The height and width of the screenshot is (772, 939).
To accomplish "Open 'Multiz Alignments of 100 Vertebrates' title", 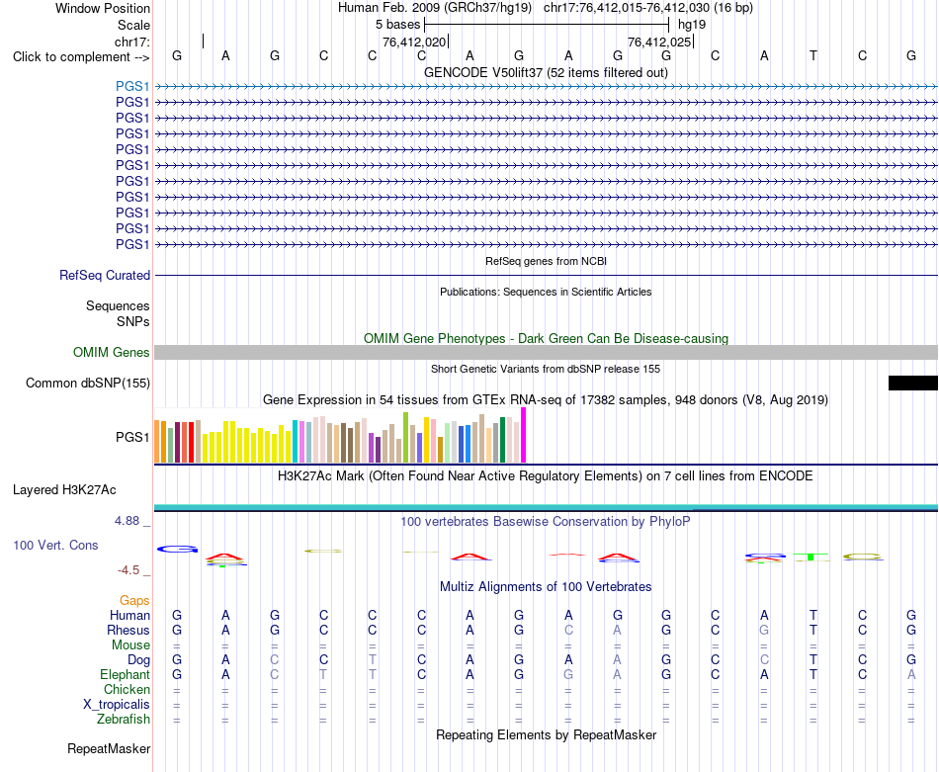I will tap(546, 587).
